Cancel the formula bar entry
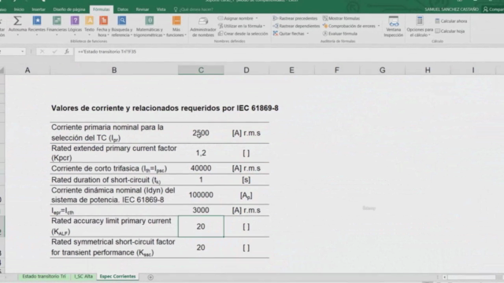Viewport: 504px width, 283px height. [x=42, y=51]
